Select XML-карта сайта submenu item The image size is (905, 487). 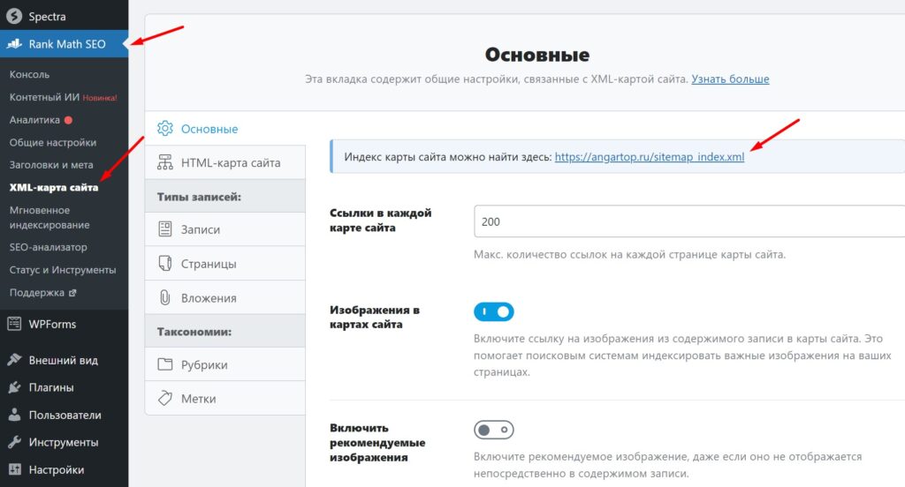coord(54,187)
